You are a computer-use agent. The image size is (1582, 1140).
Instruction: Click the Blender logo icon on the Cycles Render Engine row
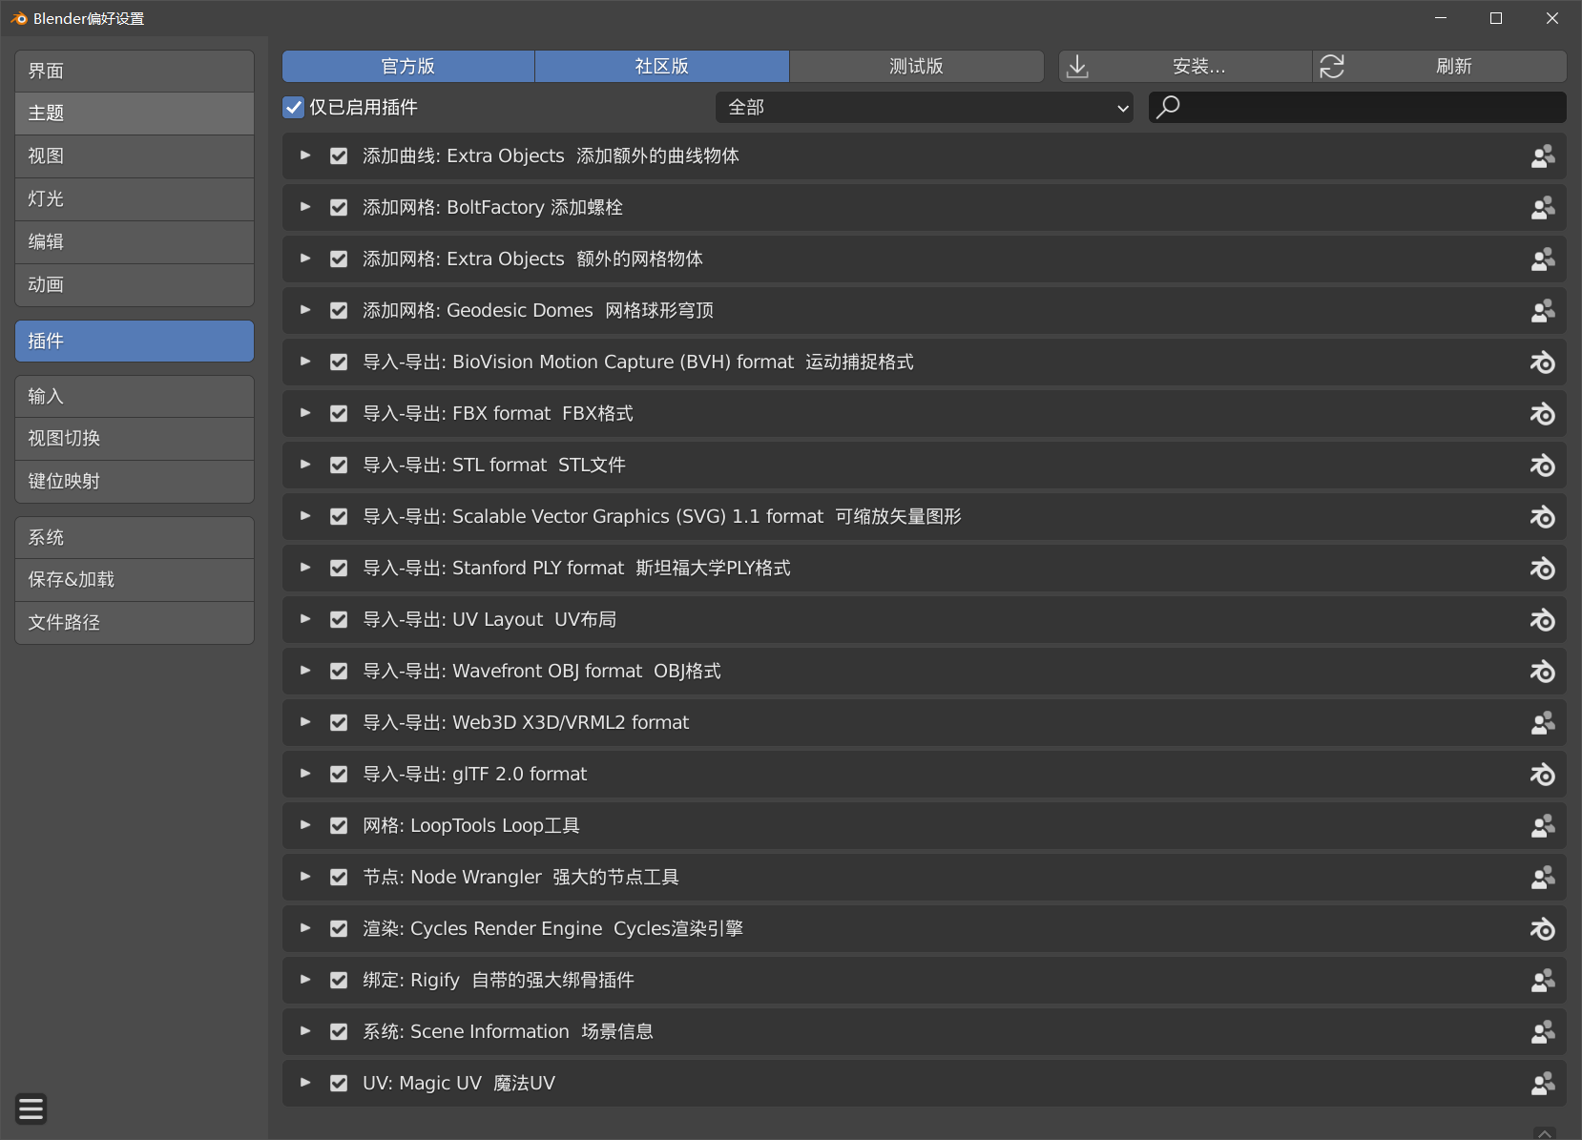[x=1542, y=929]
